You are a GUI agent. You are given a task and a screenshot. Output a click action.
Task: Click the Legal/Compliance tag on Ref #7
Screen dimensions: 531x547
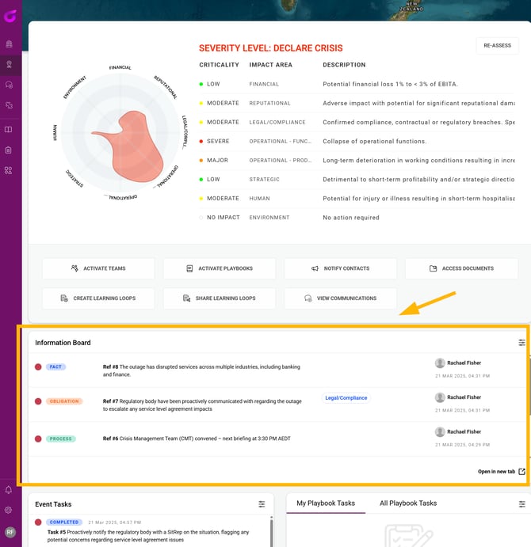346,398
